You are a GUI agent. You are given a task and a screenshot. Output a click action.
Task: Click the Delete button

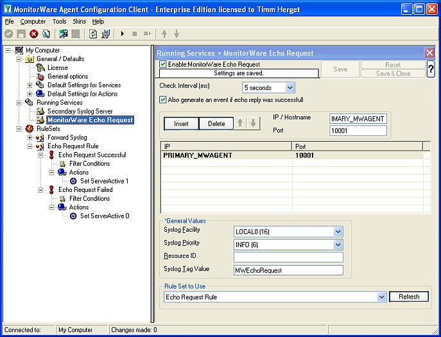coord(216,123)
